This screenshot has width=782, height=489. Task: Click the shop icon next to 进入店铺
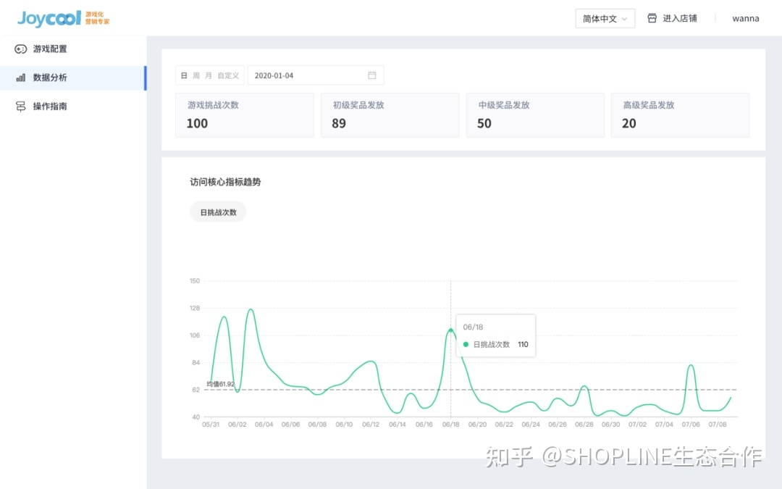[652, 18]
